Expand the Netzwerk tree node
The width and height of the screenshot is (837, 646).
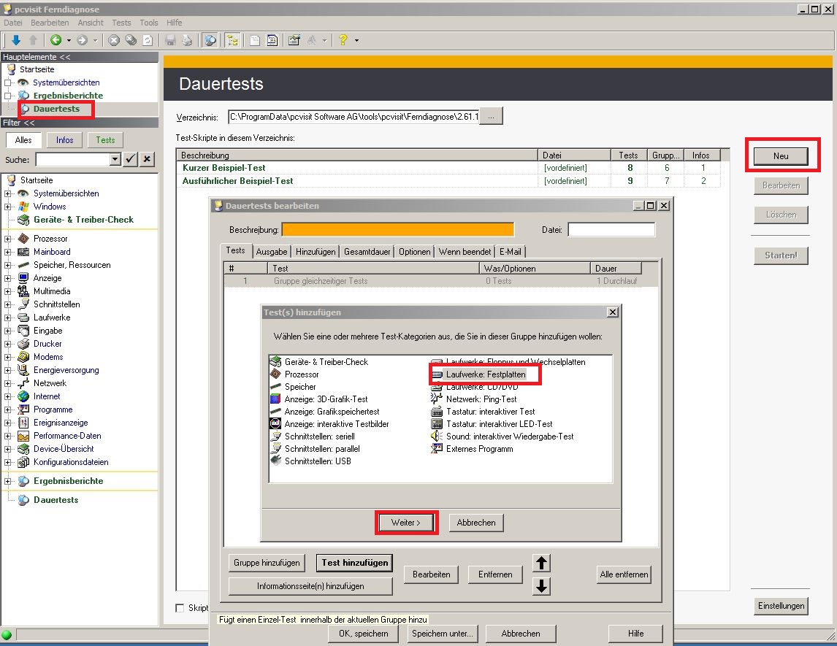pyautogui.click(x=8, y=383)
